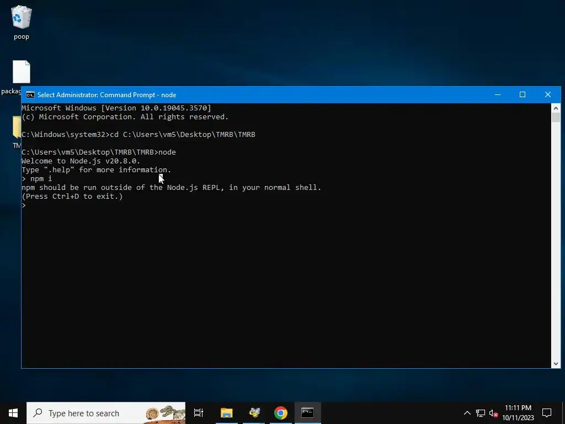The image size is (565, 424).
Task: Click the Command Prompt title bar icon
Action: [x=30, y=95]
